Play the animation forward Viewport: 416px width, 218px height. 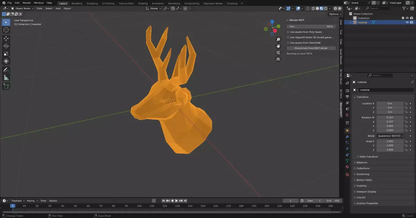click(x=176, y=201)
